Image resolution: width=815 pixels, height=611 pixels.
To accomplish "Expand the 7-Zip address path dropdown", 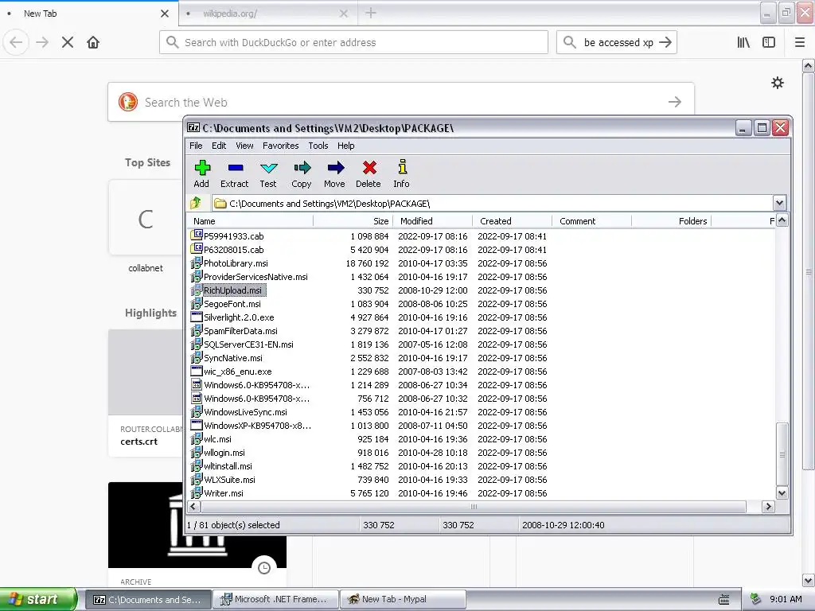I will 779,203.
